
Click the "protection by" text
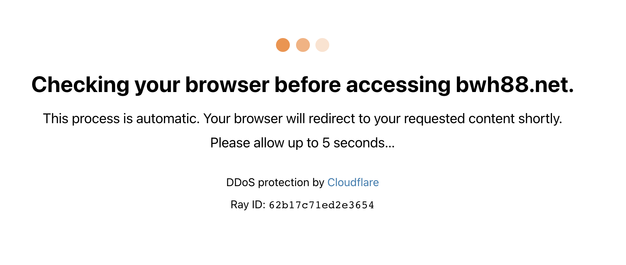pyautogui.click(x=291, y=182)
